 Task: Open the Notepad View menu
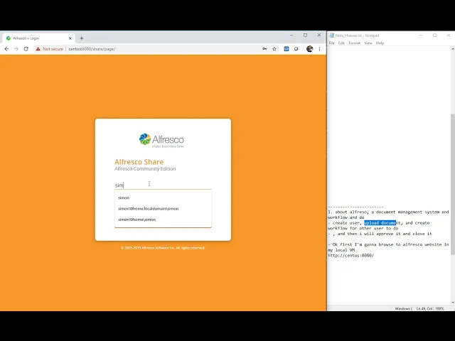pyautogui.click(x=368, y=43)
